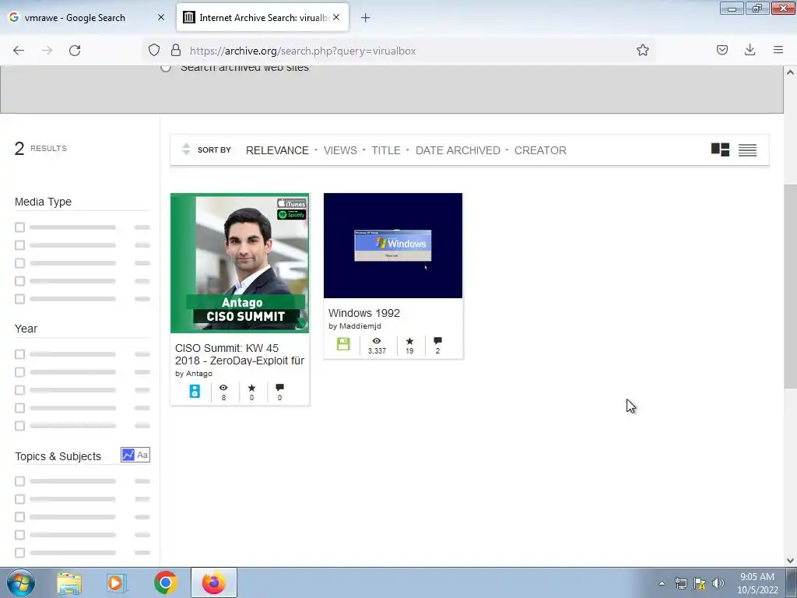
Task: Open the CISO Summit: KW 45 2018 title link
Action: 240,354
